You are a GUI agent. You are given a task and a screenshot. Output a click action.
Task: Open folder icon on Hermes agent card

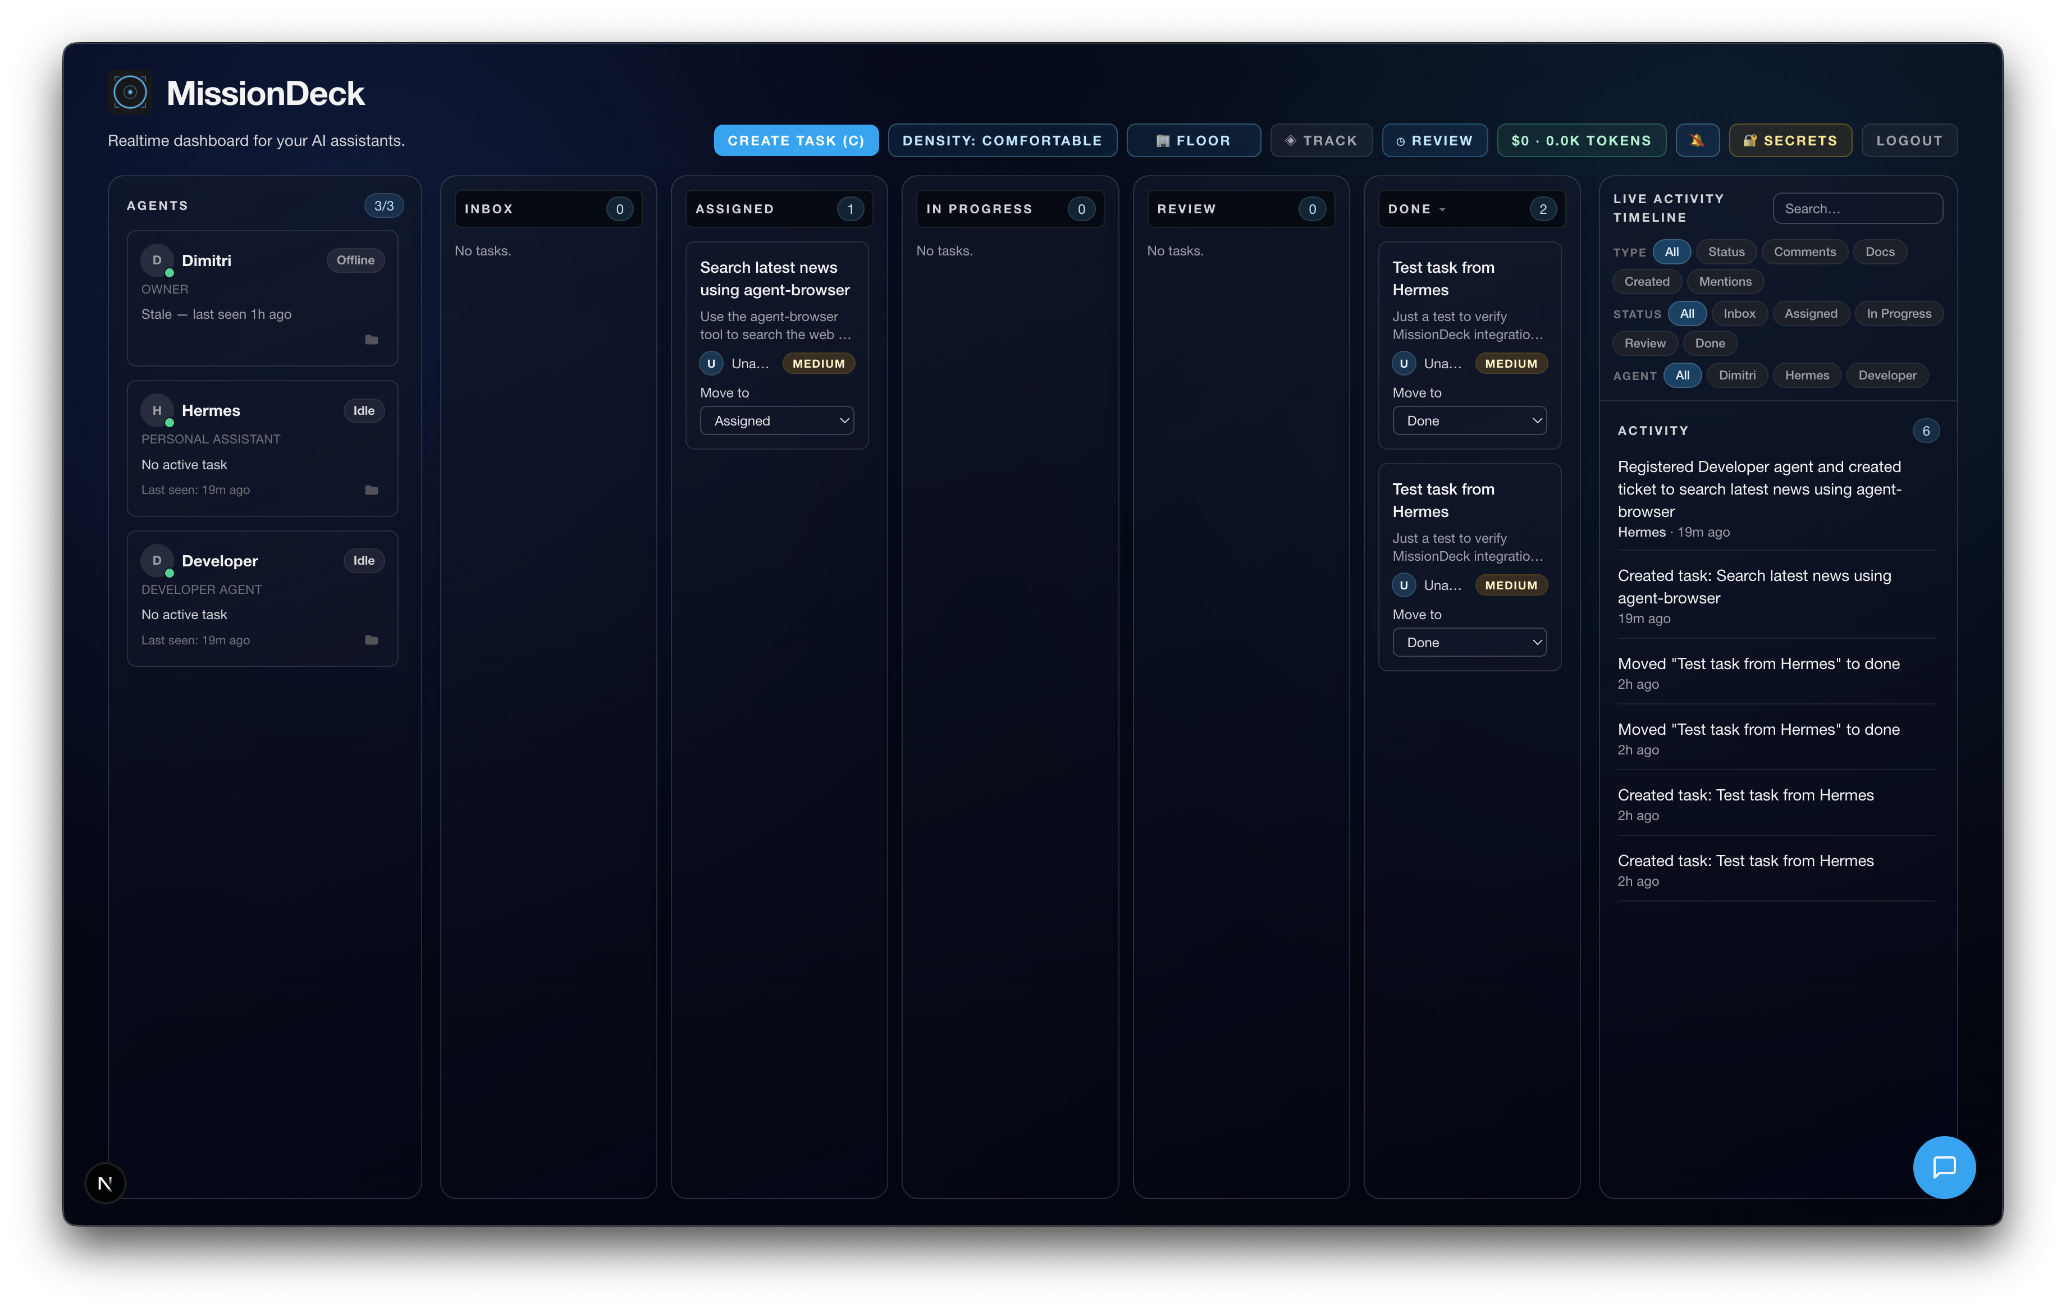[x=372, y=490]
